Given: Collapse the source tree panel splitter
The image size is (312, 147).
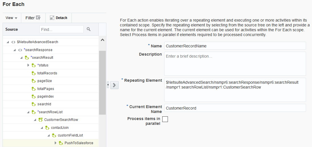Looking at the screenshot, I should point(108,85).
